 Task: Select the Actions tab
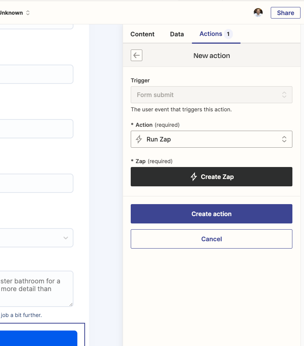tap(211, 34)
